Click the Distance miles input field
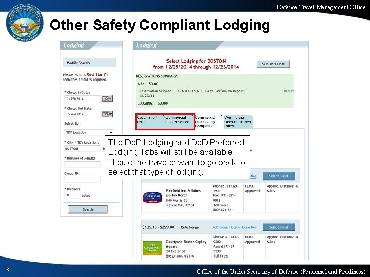This screenshot has height=277, width=370. [72, 195]
